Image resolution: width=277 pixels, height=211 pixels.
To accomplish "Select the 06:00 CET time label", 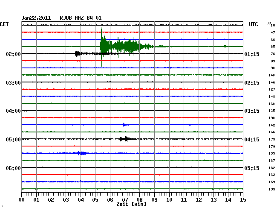I will tap(13, 168).
